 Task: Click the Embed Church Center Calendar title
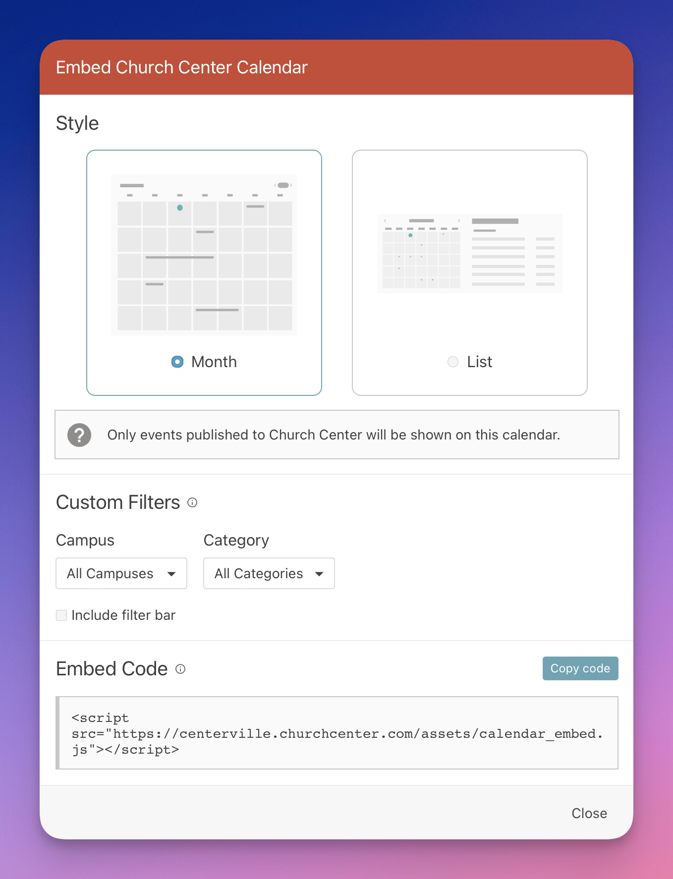[x=181, y=67]
